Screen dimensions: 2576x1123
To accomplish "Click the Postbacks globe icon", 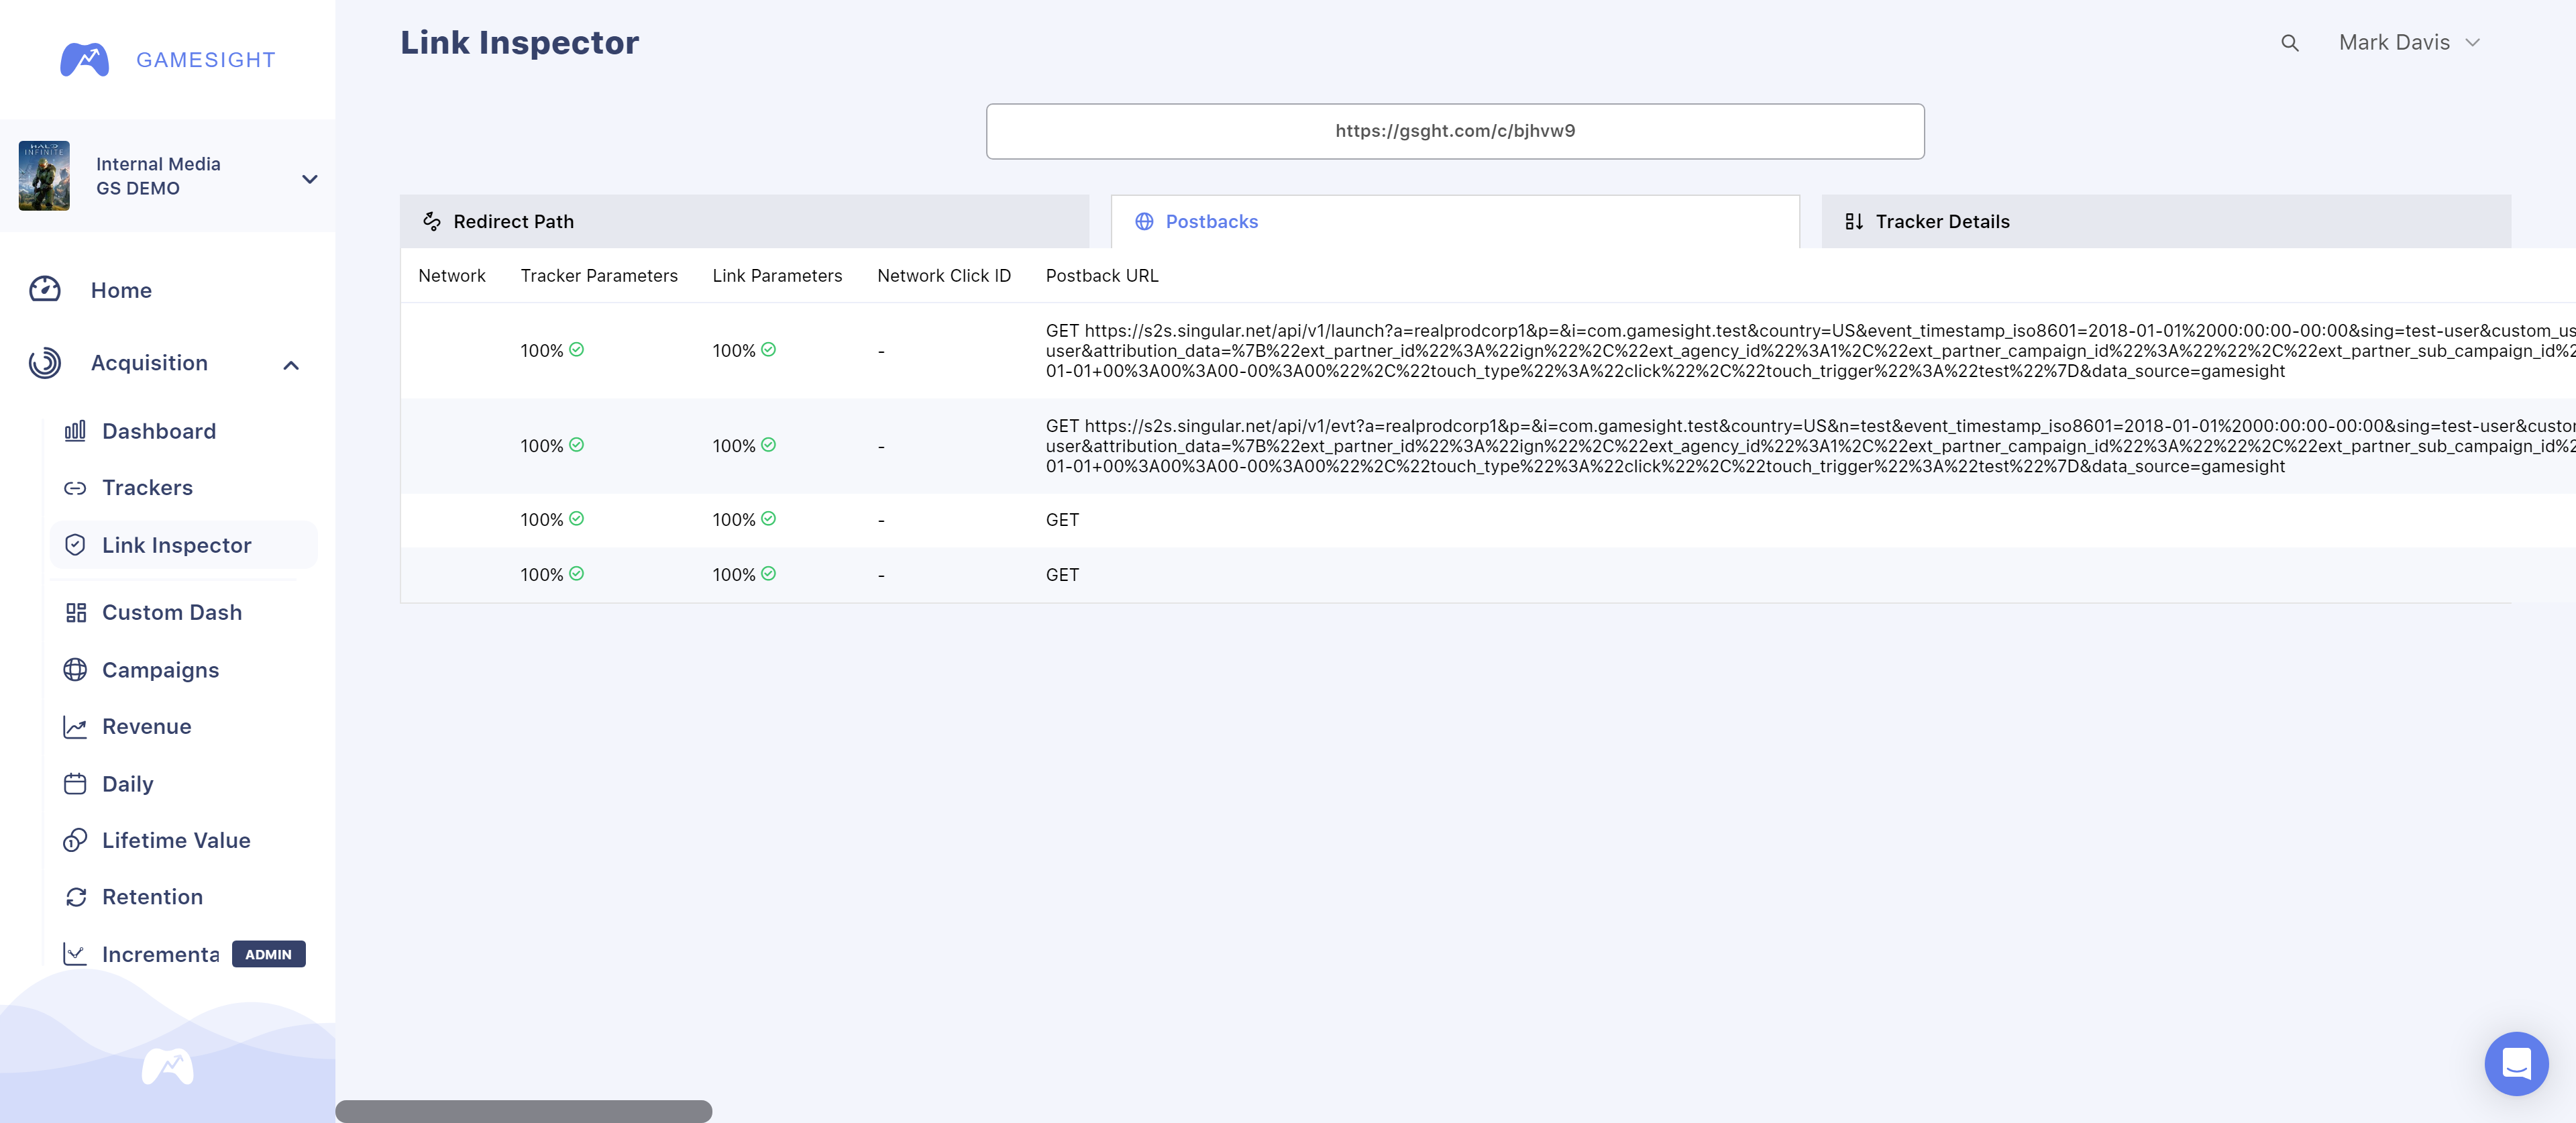I will click(1144, 221).
